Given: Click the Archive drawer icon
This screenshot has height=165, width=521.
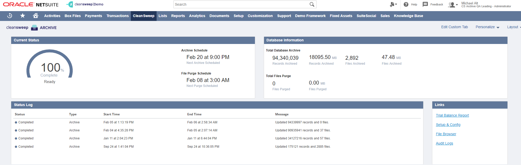Looking at the screenshot, I should click(x=34, y=28).
